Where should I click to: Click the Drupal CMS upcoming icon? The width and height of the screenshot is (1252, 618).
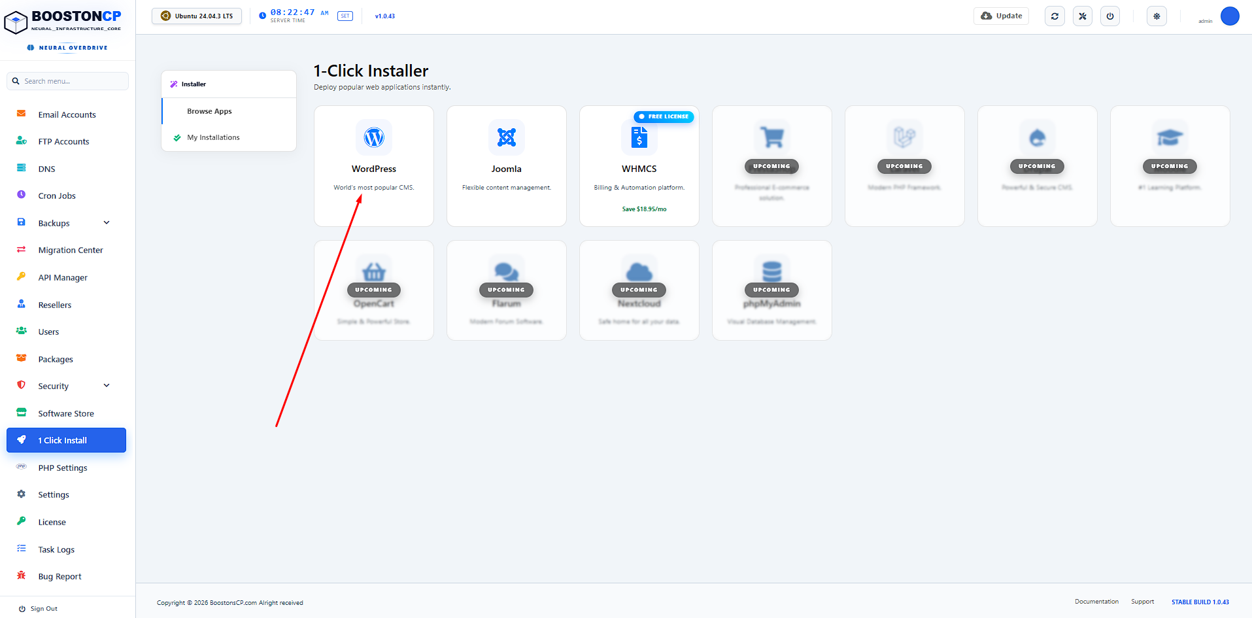[1038, 137]
